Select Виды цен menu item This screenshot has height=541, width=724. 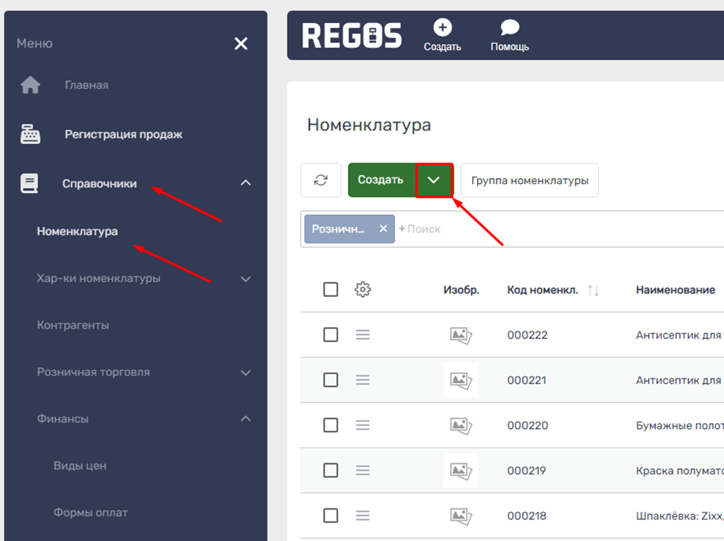click(80, 465)
